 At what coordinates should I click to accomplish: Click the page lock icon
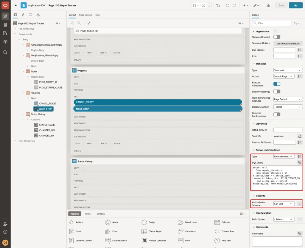(x=218, y=5)
